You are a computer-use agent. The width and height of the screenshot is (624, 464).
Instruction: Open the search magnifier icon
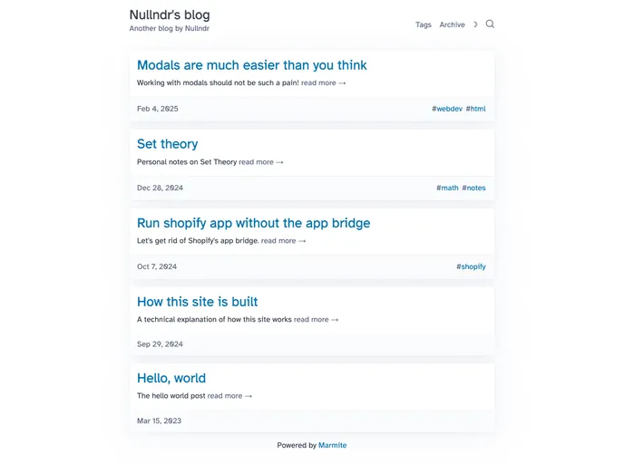click(x=490, y=24)
